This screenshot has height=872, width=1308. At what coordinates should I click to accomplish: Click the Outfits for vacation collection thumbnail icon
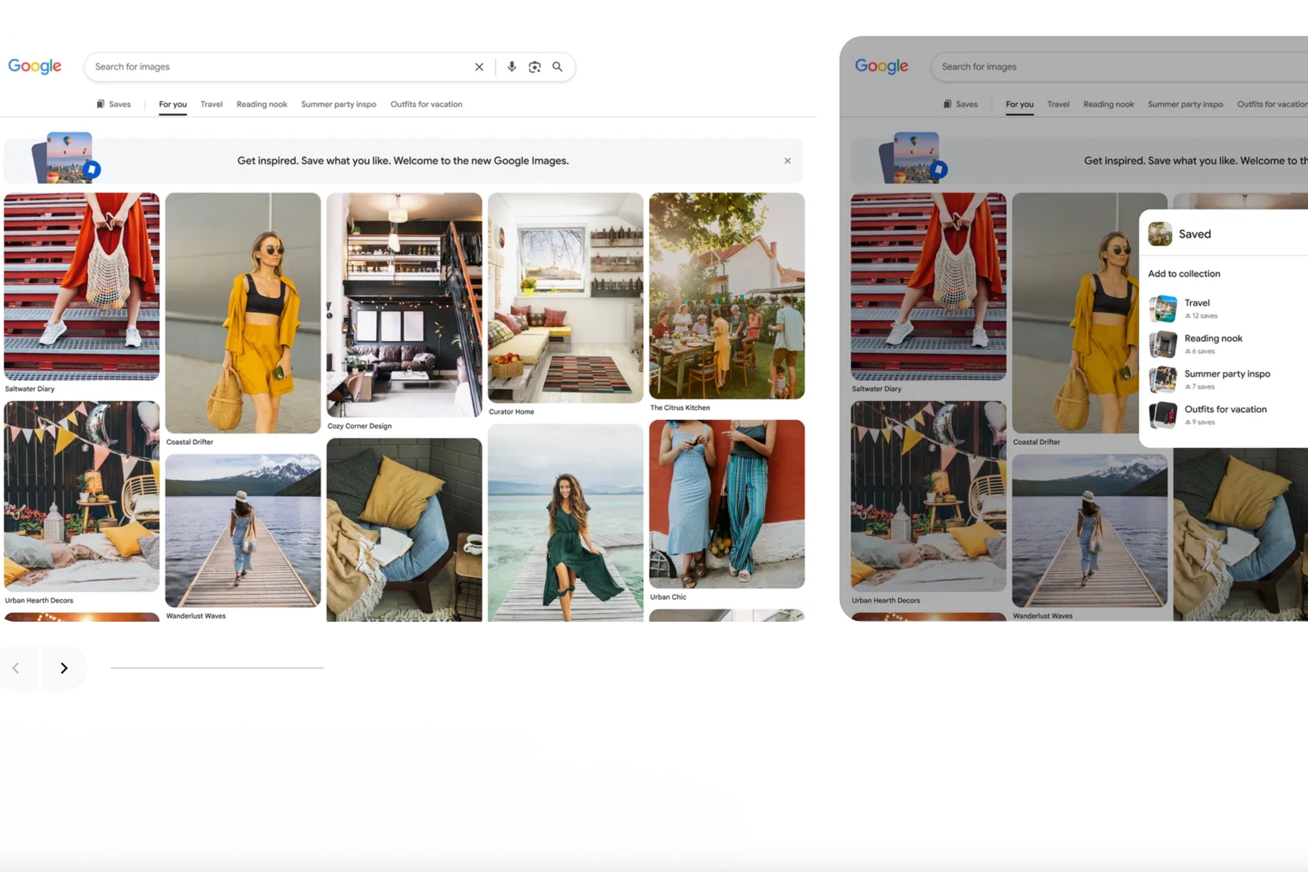(1163, 415)
